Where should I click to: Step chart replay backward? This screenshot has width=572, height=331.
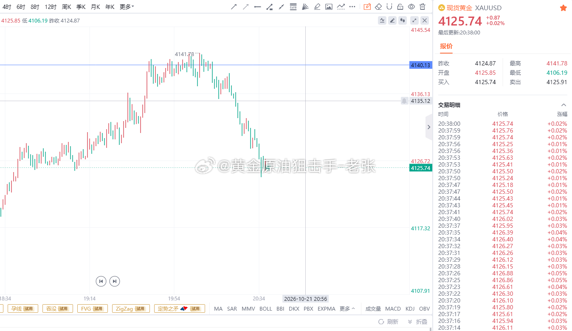101,281
